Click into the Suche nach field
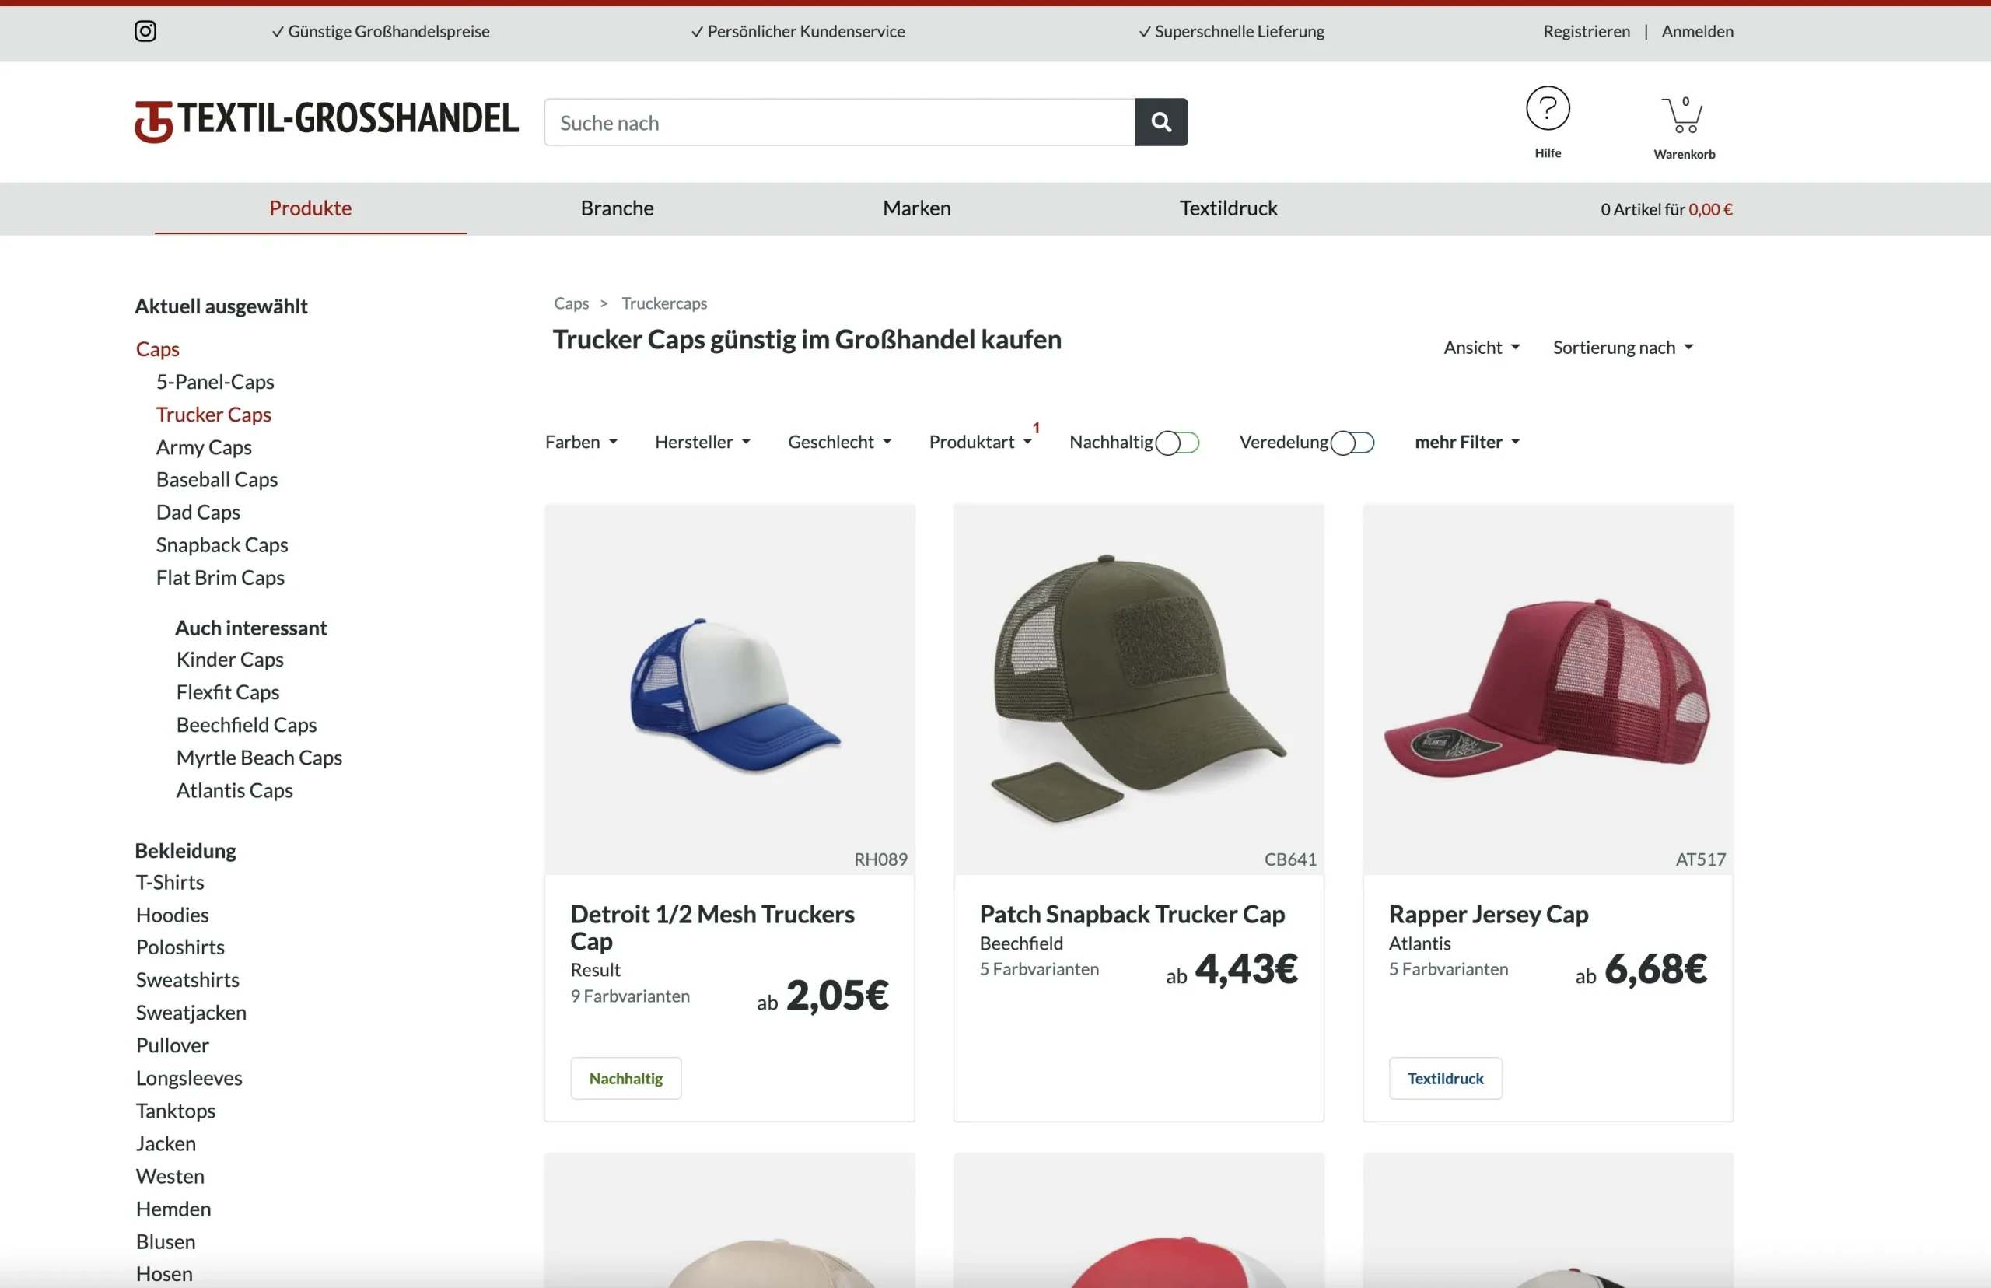This screenshot has width=1991, height=1288. (x=838, y=122)
